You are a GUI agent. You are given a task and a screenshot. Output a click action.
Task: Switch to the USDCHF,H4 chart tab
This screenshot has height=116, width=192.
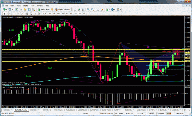tap(35, 110)
